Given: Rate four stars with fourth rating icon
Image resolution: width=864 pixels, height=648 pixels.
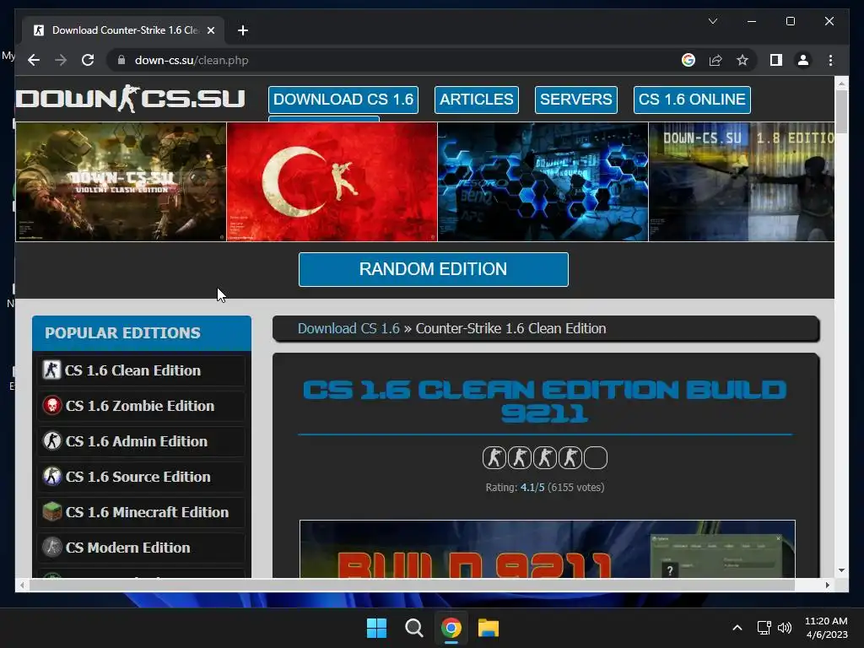Looking at the screenshot, I should [570, 458].
